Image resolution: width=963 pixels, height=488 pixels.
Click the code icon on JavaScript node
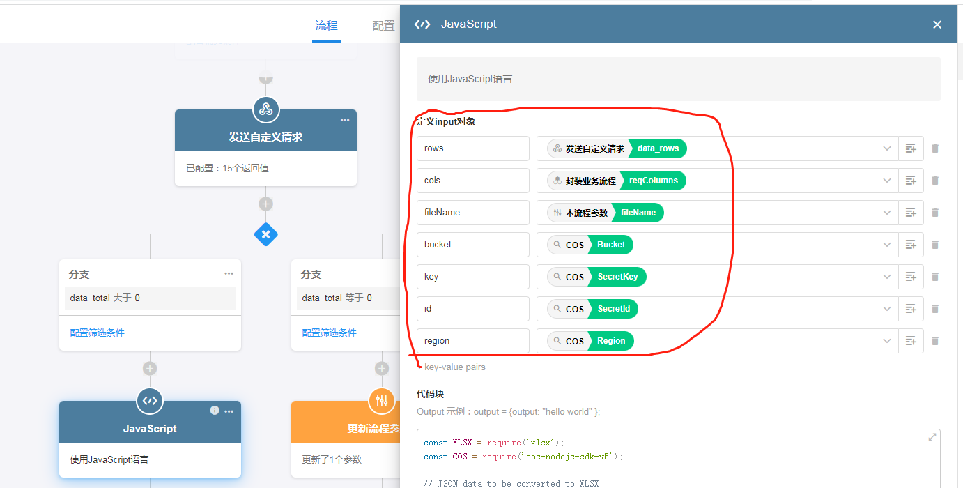[x=150, y=401]
